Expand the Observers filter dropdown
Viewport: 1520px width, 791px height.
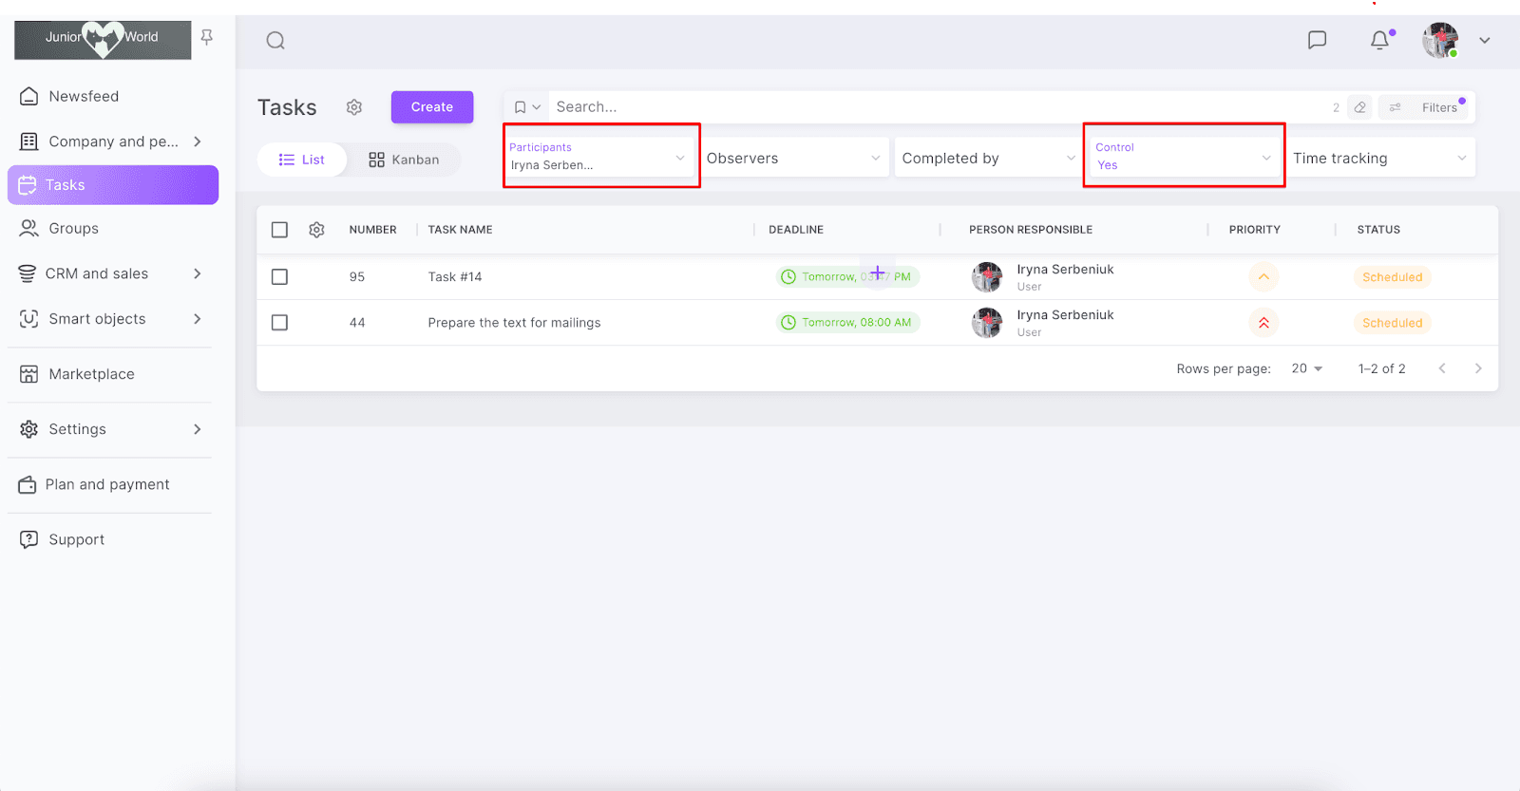tap(793, 159)
